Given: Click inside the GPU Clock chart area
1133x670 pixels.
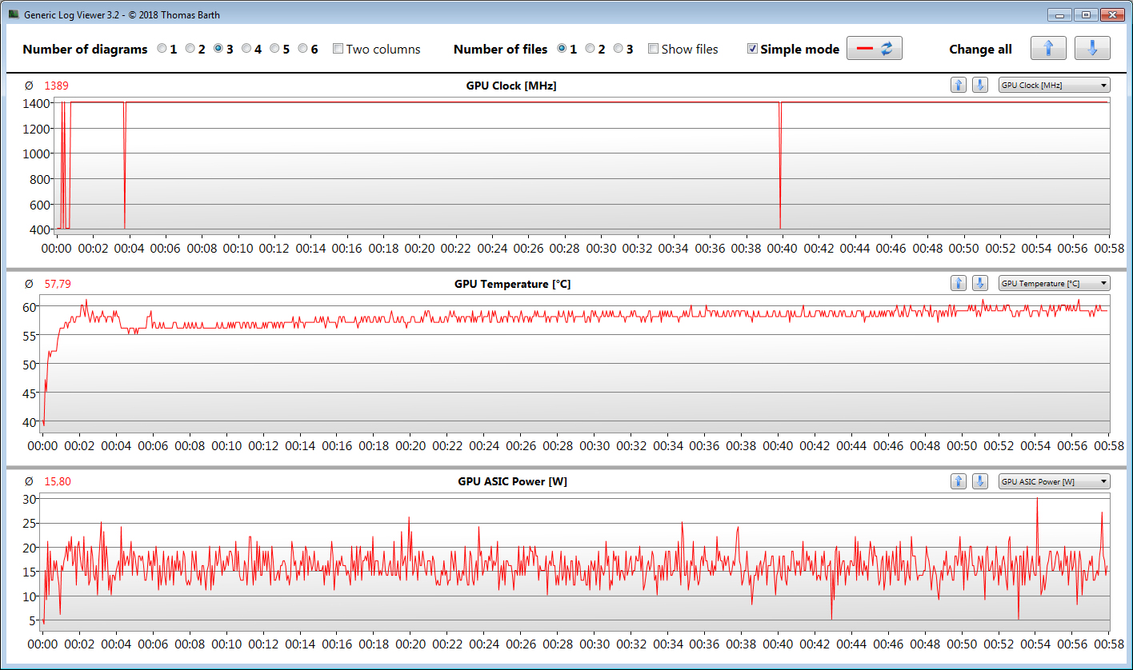Looking at the screenshot, I should pos(582,165).
